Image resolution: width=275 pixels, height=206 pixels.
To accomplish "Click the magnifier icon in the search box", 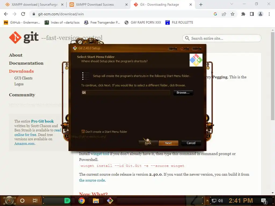I will [187, 38].
